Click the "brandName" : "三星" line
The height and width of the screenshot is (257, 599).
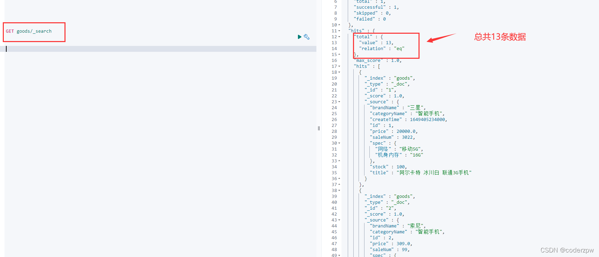pos(398,108)
